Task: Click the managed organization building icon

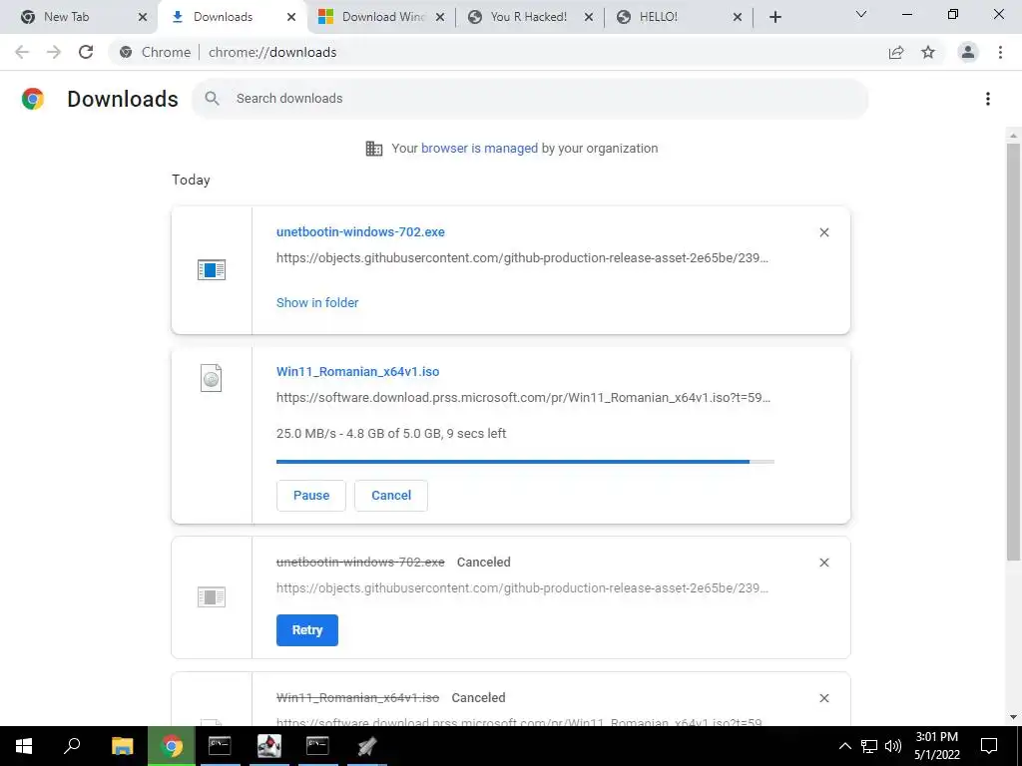Action: click(374, 149)
